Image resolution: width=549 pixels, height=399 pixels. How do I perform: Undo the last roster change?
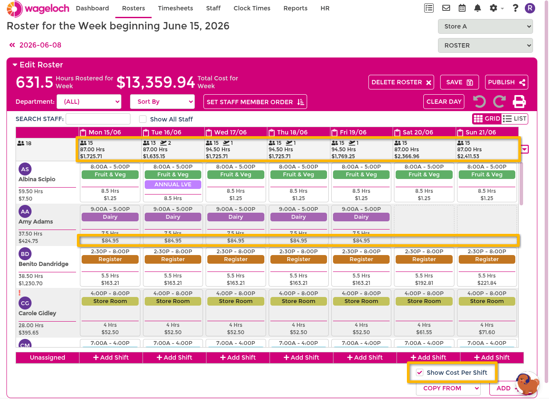pos(479,102)
